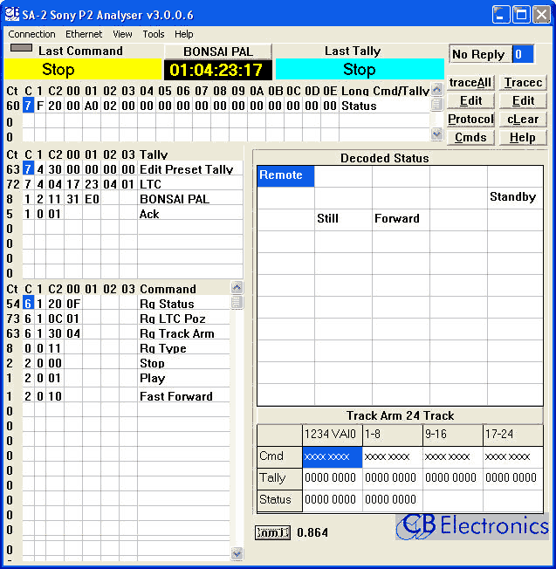Click the Edit button below traceAll
The width and height of the screenshot is (556, 569).
(470, 101)
